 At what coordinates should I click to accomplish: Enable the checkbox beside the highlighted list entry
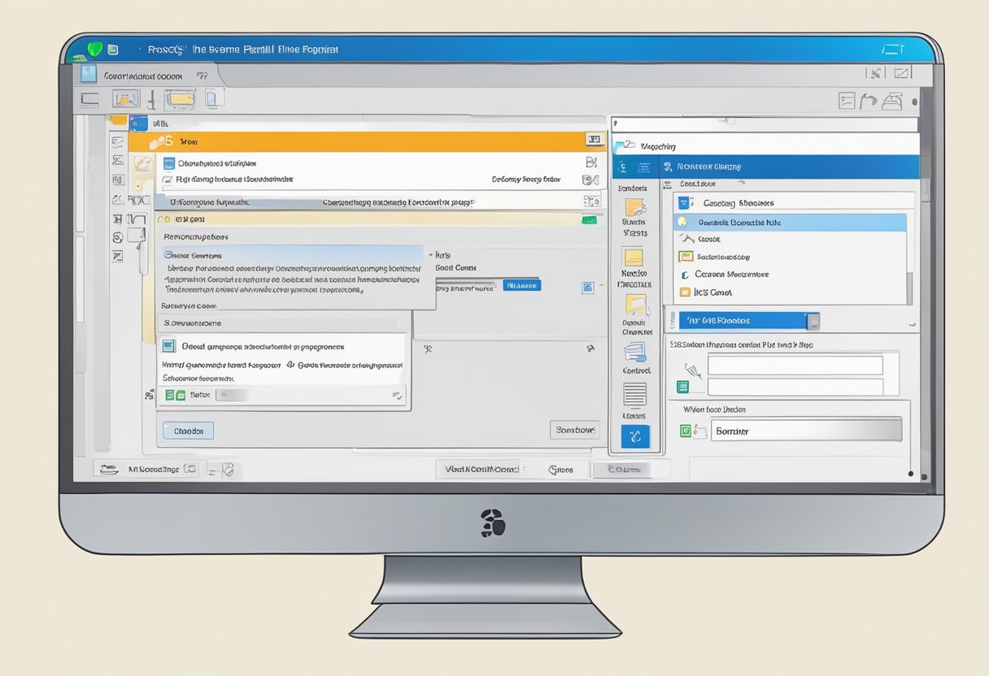click(682, 223)
